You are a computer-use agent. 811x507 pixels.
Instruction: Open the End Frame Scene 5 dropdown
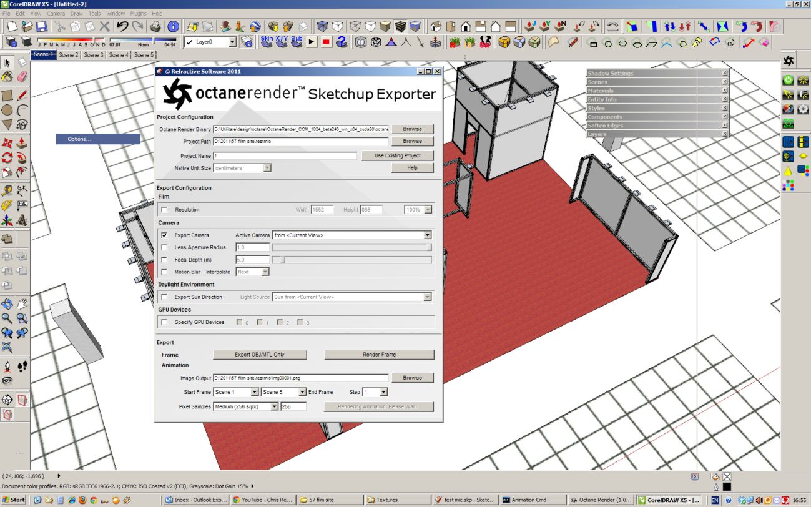click(x=302, y=392)
